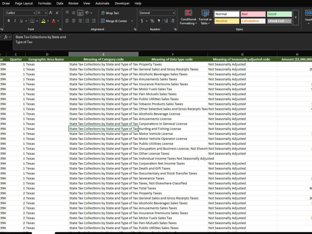Open Number format dialog launcher
Screen dimensions: 312x234
pos(175,29)
